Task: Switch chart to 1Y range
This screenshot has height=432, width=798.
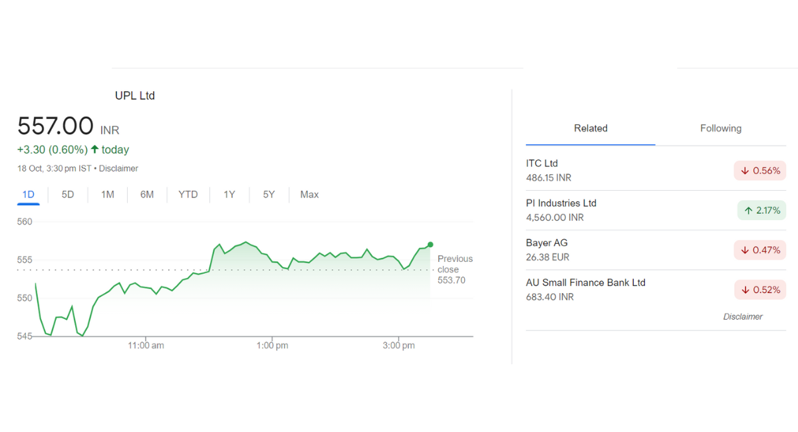Action: point(229,195)
